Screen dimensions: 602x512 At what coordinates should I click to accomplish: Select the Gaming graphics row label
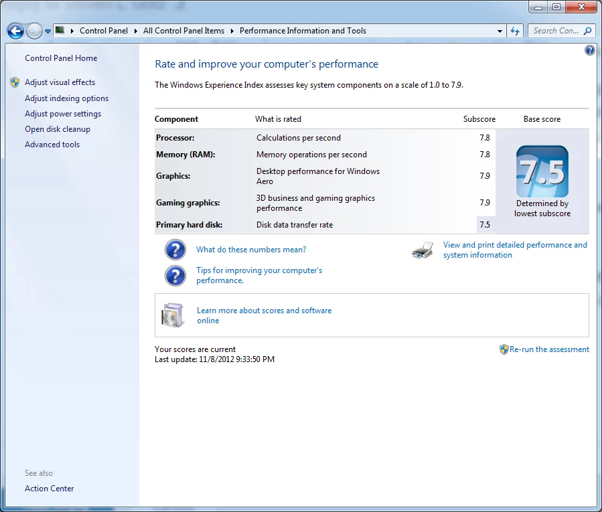pyautogui.click(x=187, y=203)
